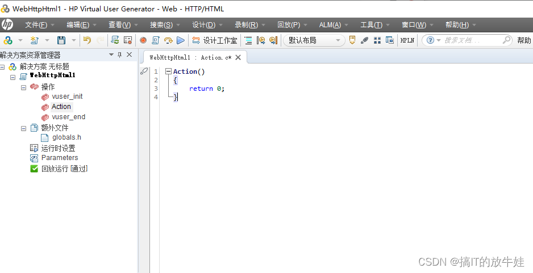The width and height of the screenshot is (533, 273).
Task: Open the new script dropdown arrow
Action: click(47, 40)
